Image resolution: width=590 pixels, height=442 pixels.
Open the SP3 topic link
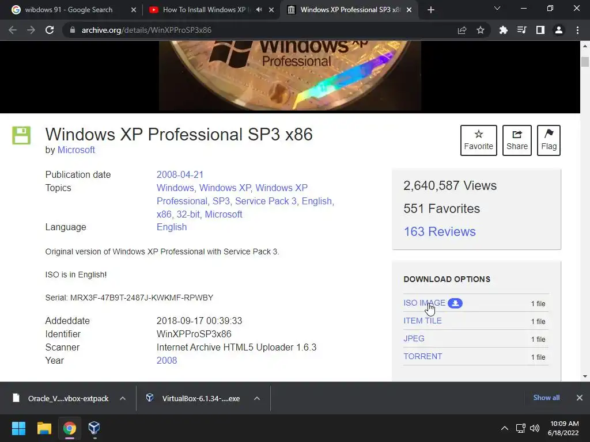click(221, 201)
